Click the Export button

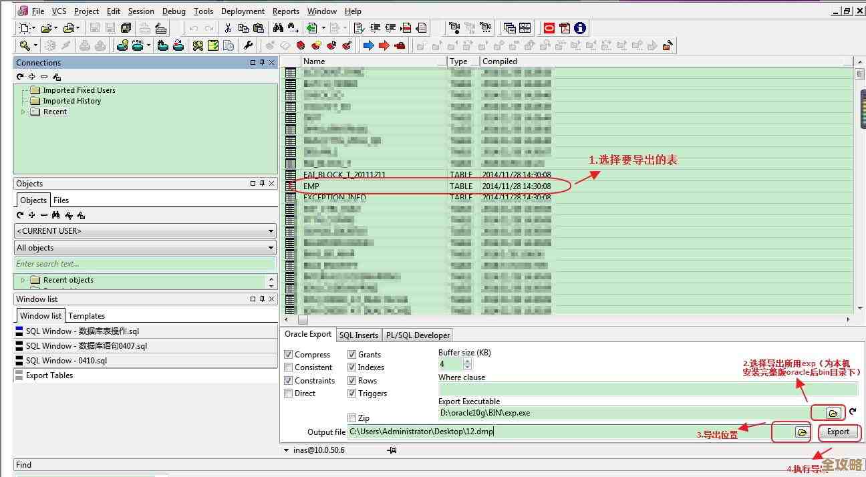838,432
